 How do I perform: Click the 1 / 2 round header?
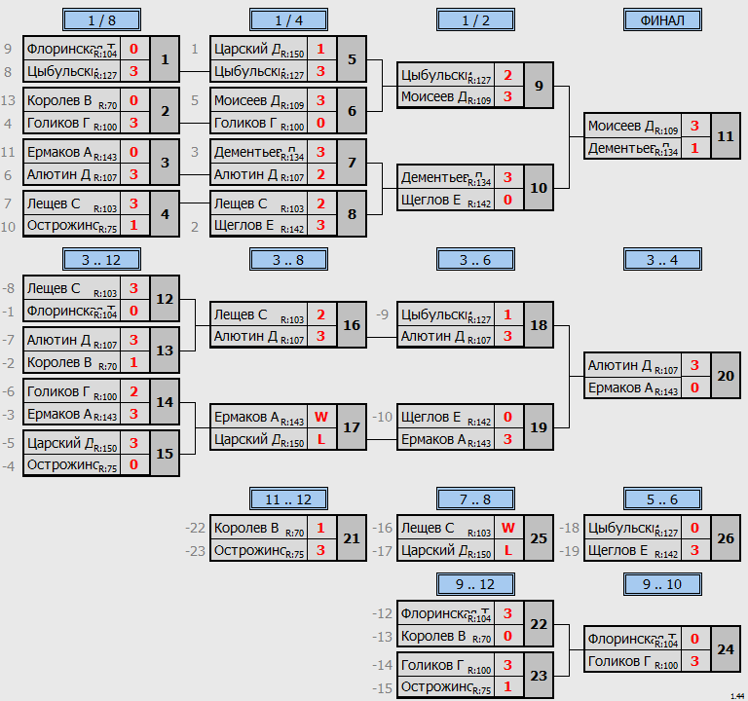(475, 20)
